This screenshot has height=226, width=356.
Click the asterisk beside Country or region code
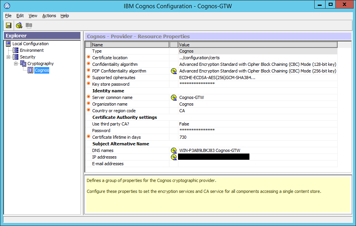click(x=88, y=110)
